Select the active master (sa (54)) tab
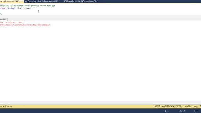 [10, 1]
